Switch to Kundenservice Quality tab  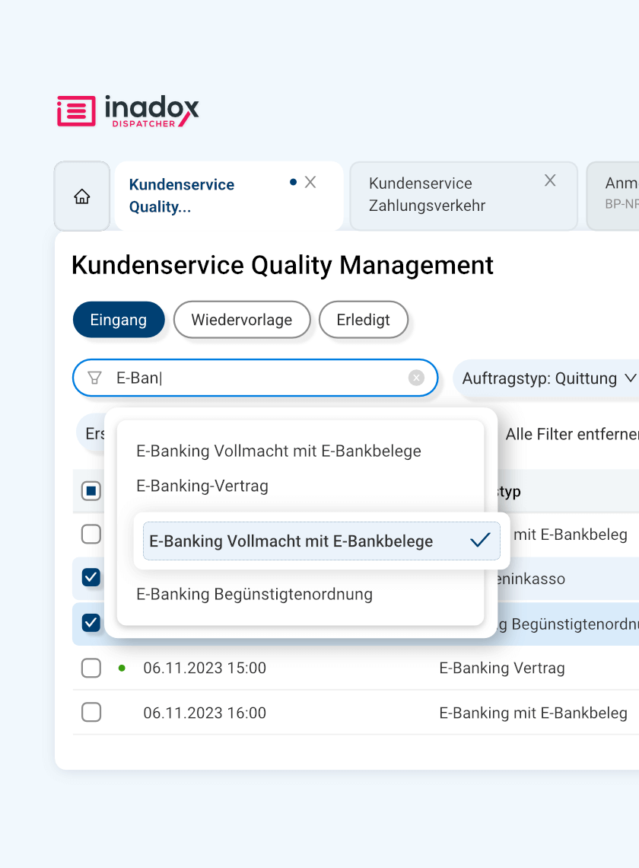point(228,196)
